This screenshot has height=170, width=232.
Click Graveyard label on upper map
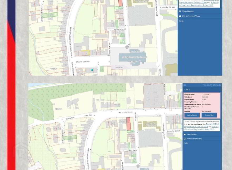(x=119, y=67)
